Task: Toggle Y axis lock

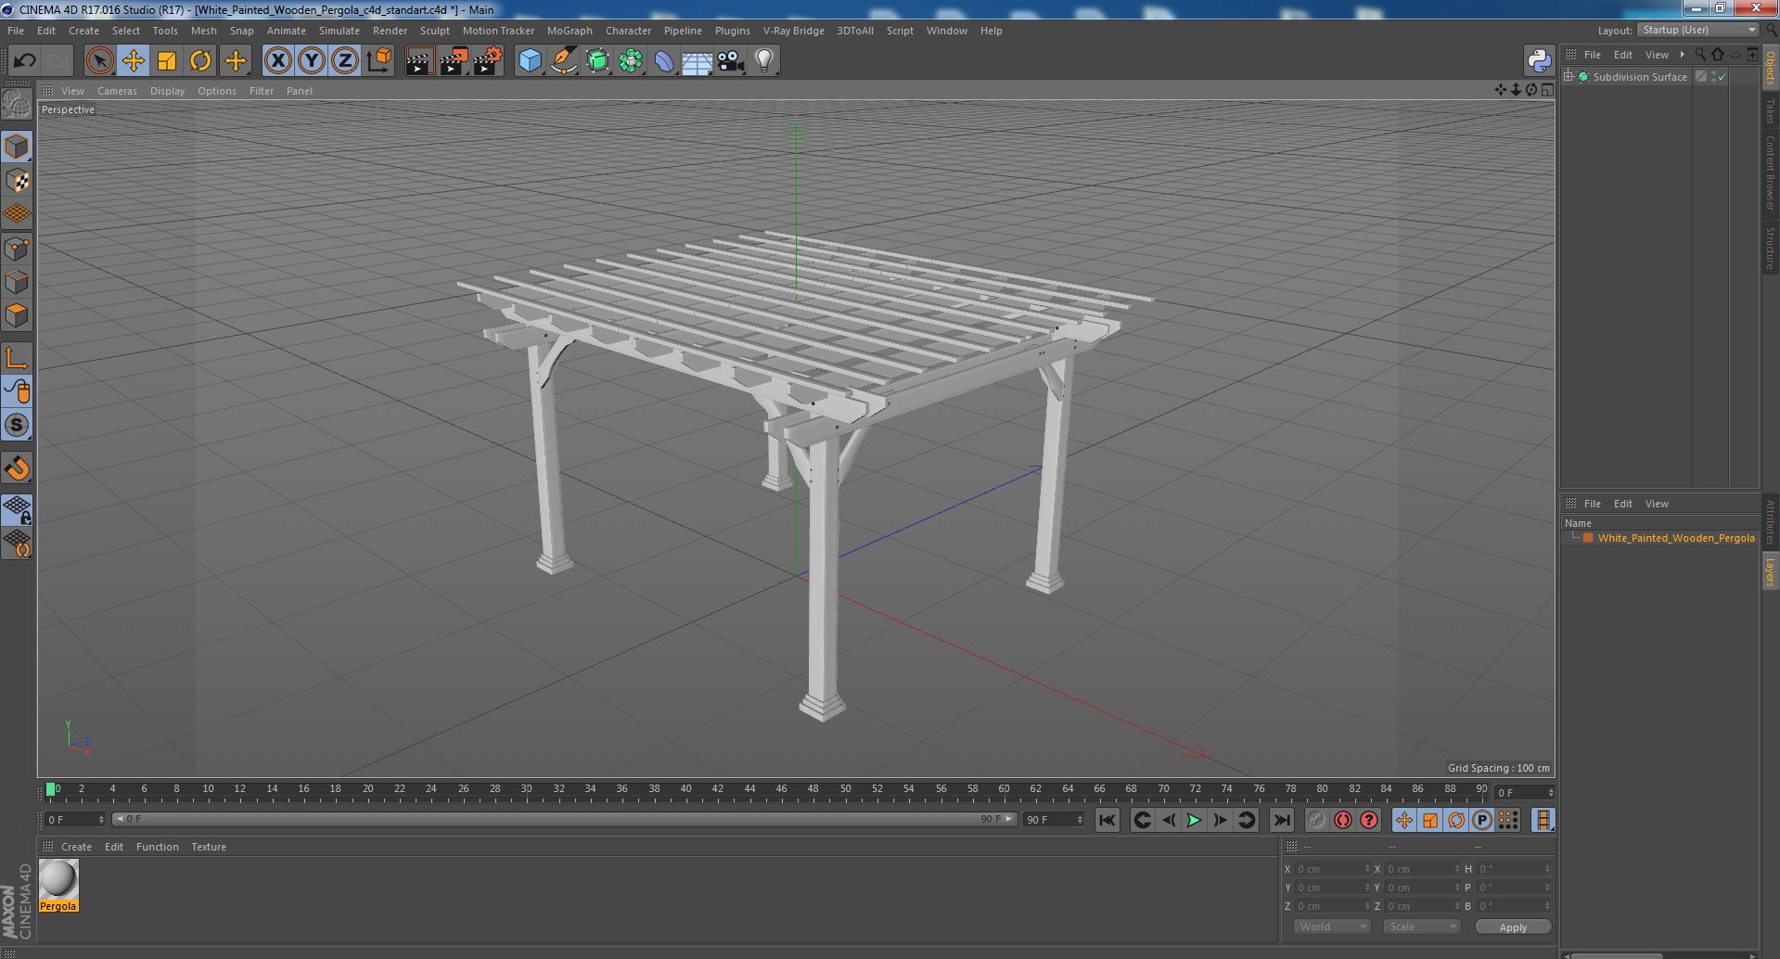Action: point(312,61)
